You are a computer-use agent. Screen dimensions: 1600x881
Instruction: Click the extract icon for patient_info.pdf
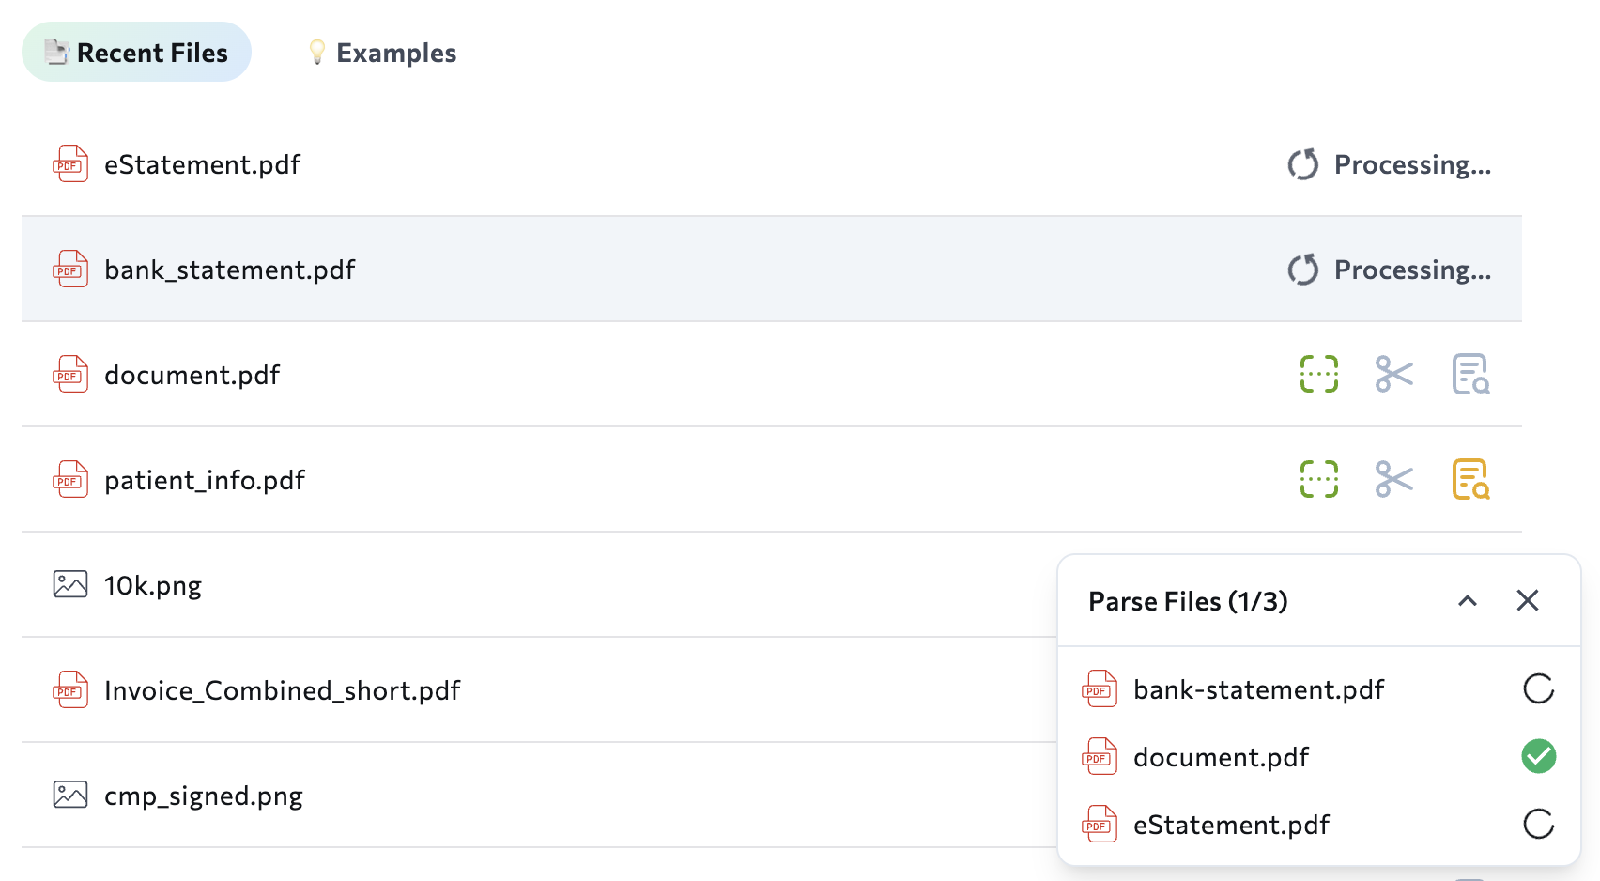[x=1318, y=479]
